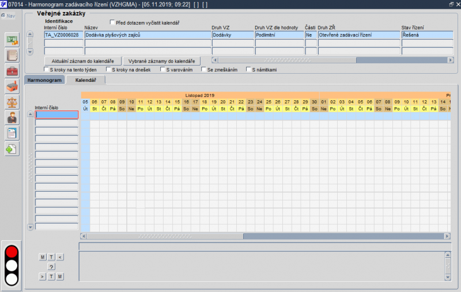The width and height of the screenshot is (461, 292).
Task: Move down in Veřejné zakázky record list
Action: pyautogui.click(x=30, y=52)
